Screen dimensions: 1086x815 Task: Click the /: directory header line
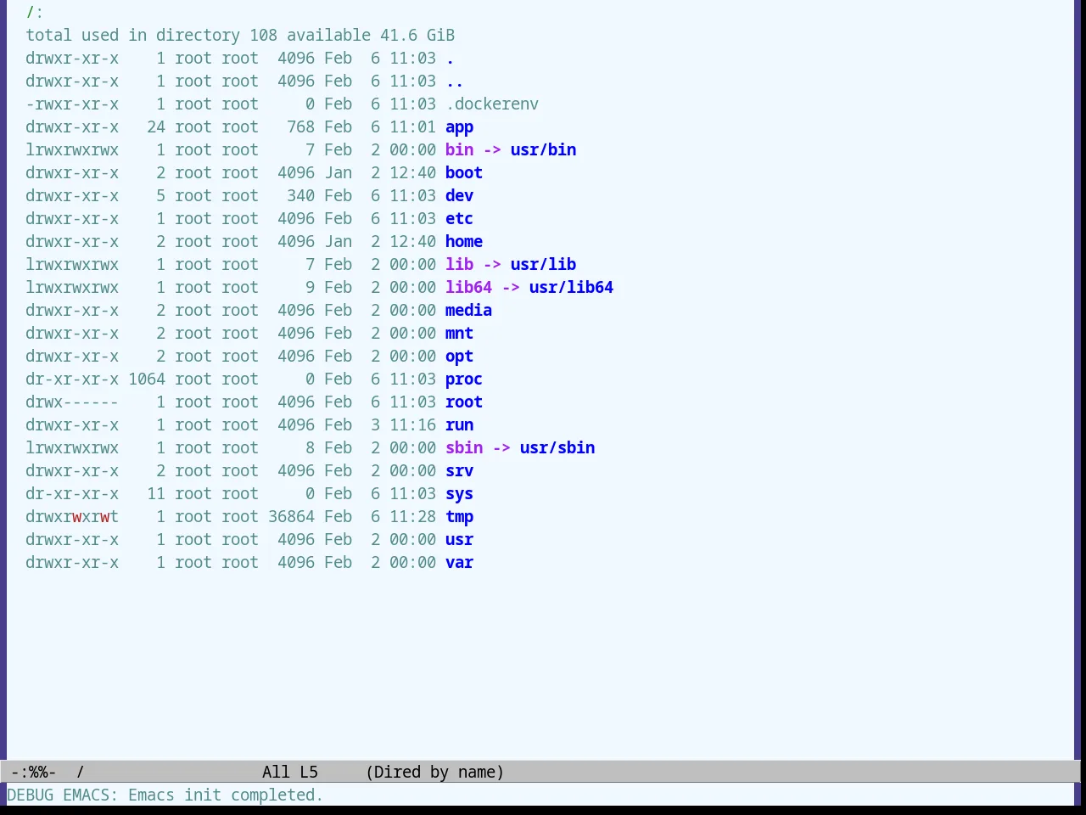coord(35,13)
